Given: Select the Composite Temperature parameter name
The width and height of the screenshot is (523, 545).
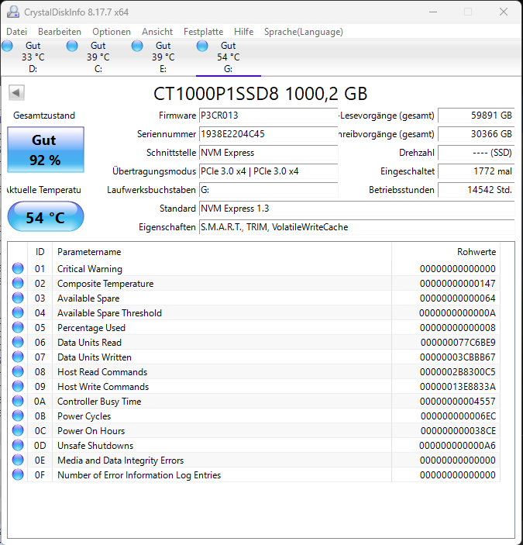Looking at the screenshot, I should coord(105,284).
